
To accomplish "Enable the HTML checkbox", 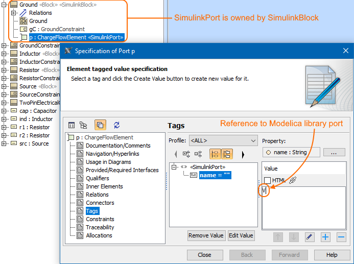I will 268,180.
